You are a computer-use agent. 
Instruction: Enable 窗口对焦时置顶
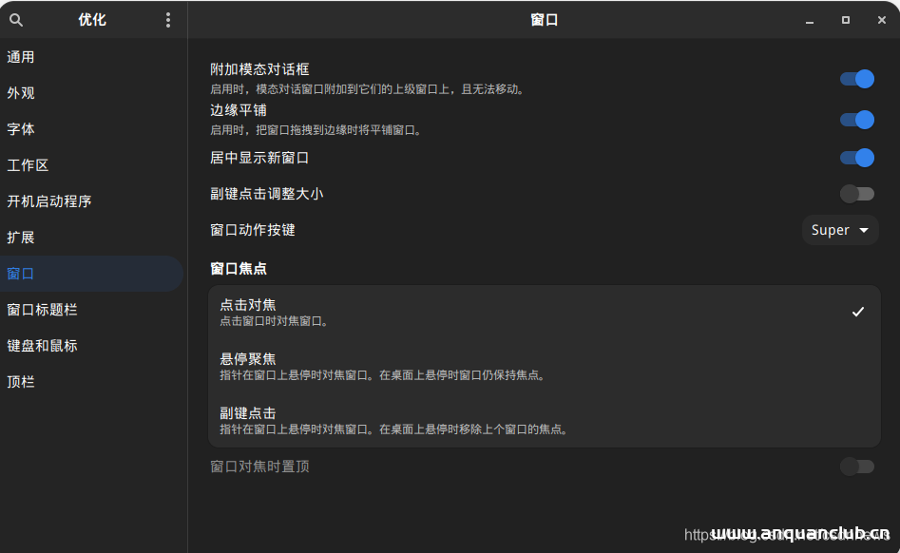pyautogui.click(x=856, y=466)
